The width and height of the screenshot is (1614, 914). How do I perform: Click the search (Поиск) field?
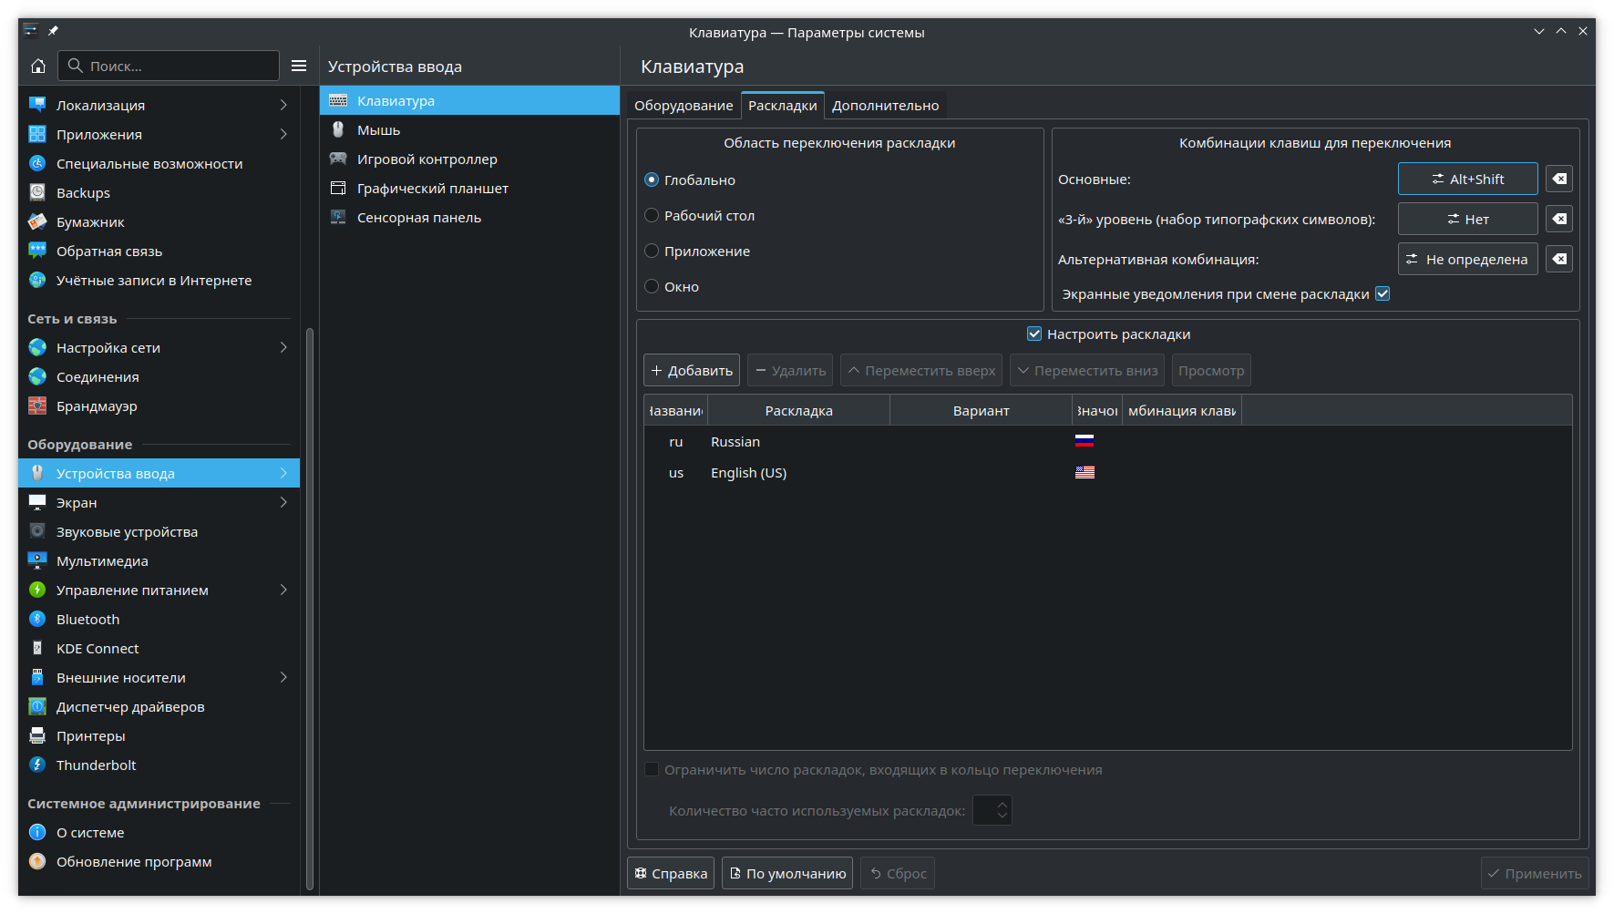click(170, 66)
